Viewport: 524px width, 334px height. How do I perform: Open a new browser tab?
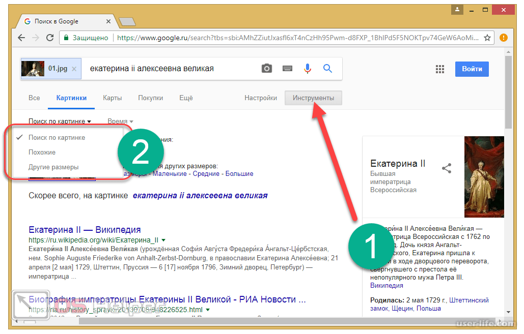(x=127, y=22)
